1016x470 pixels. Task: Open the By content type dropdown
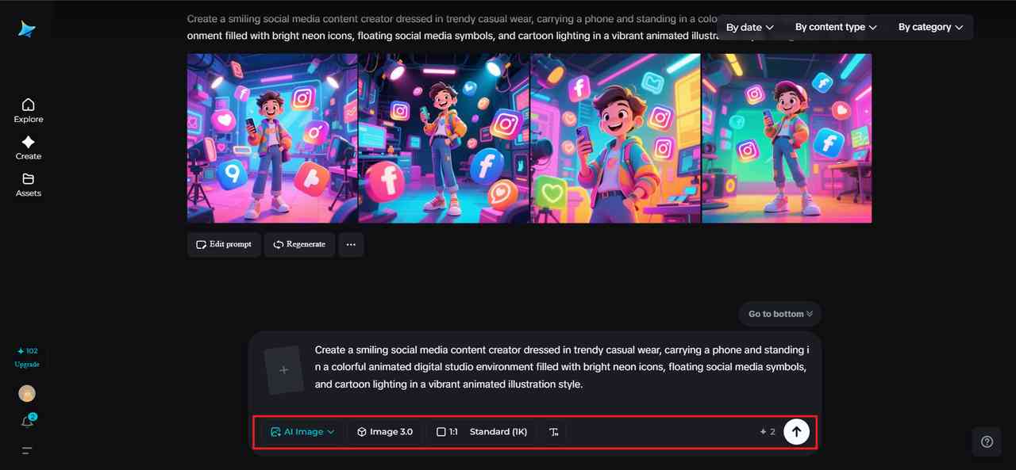coord(836,27)
